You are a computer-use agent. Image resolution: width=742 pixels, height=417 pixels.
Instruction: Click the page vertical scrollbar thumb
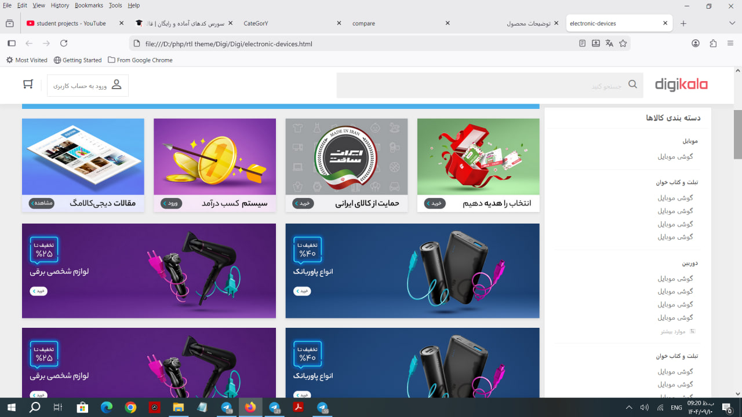pyautogui.click(x=737, y=134)
